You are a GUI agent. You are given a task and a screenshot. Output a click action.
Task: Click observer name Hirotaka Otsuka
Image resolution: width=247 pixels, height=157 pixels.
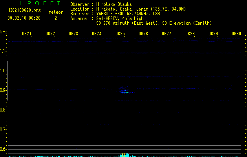point(114,4)
